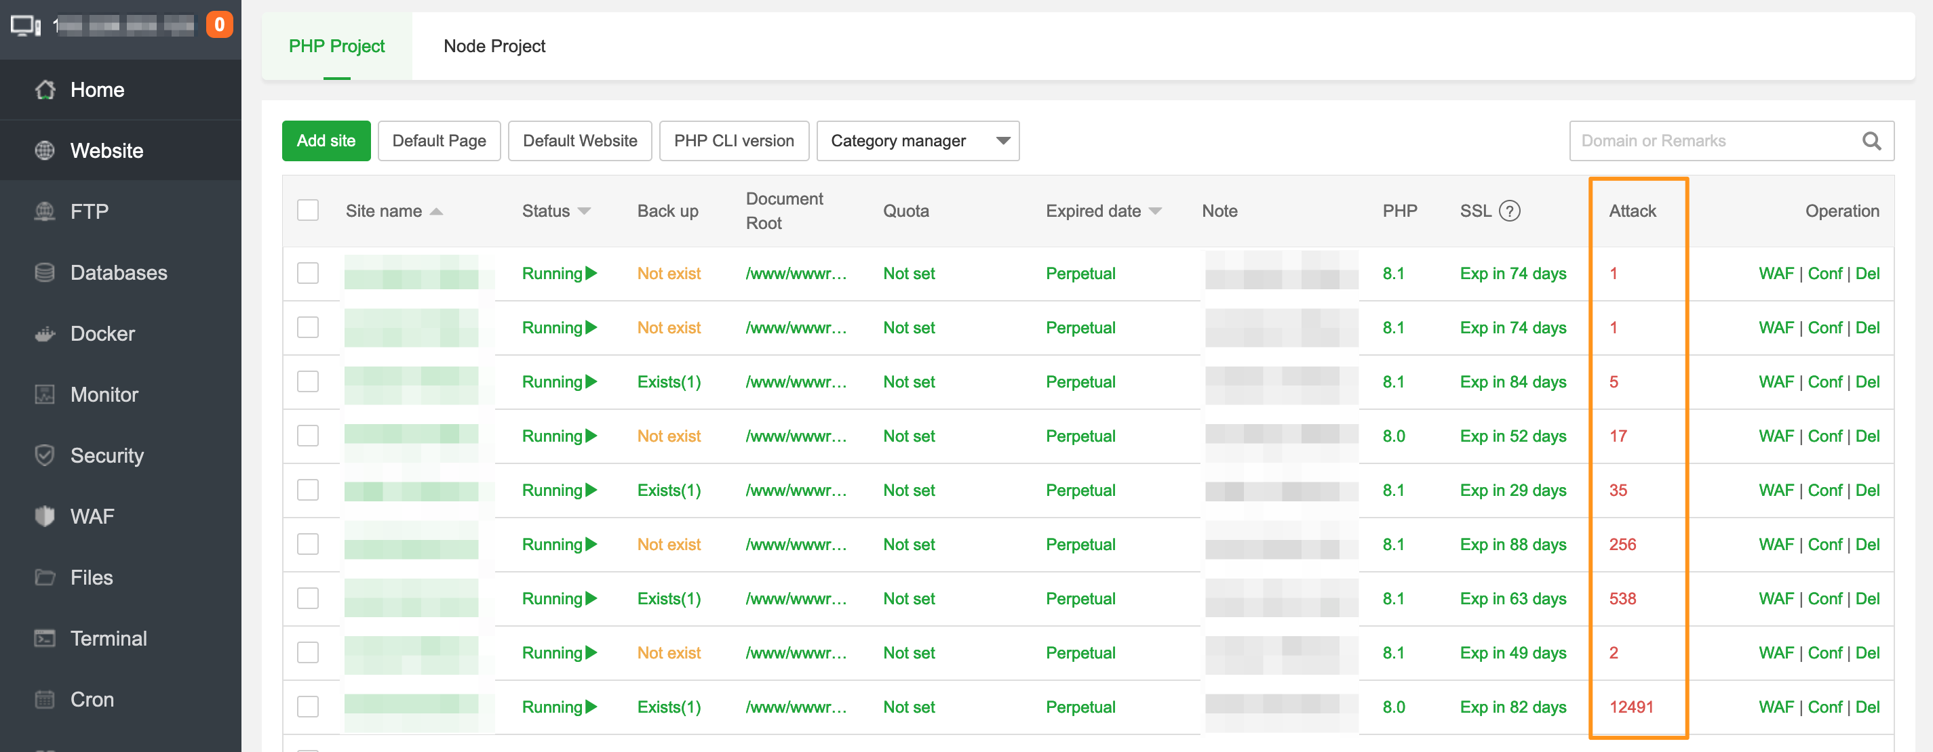Image resolution: width=1933 pixels, height=752 pixels.
Task: Open the Expired date filter arrow
Action: point(1156,211)
